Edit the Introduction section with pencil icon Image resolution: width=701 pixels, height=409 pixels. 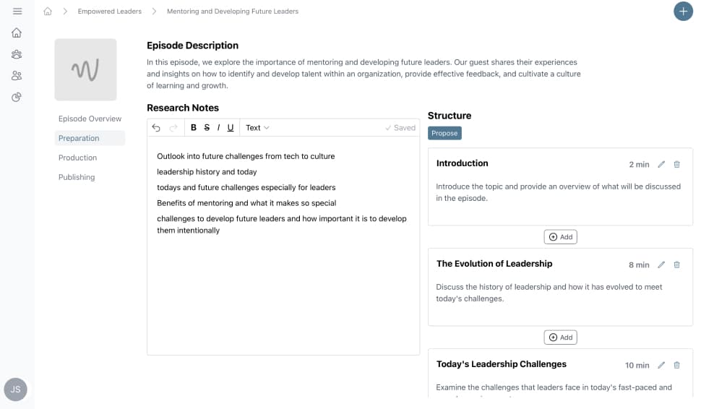point(661,164)
